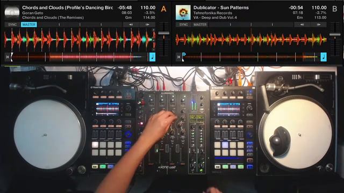Viewport: 344px width, 193px height.
Task: Tempo bend up on Deck B
Action: point(319,25)
